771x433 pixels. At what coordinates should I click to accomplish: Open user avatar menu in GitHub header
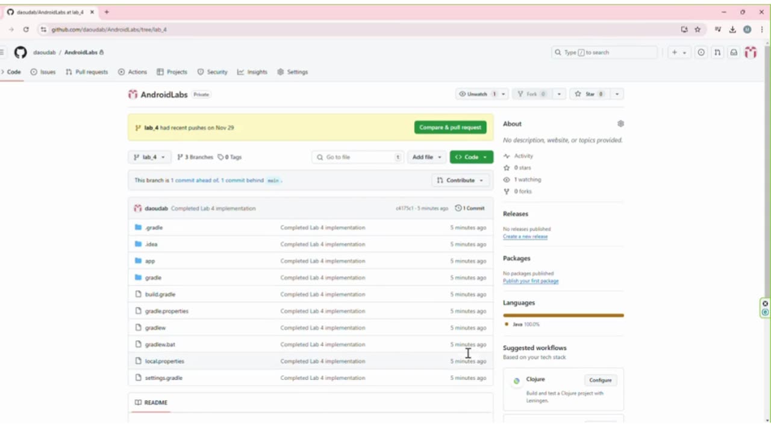751,52
